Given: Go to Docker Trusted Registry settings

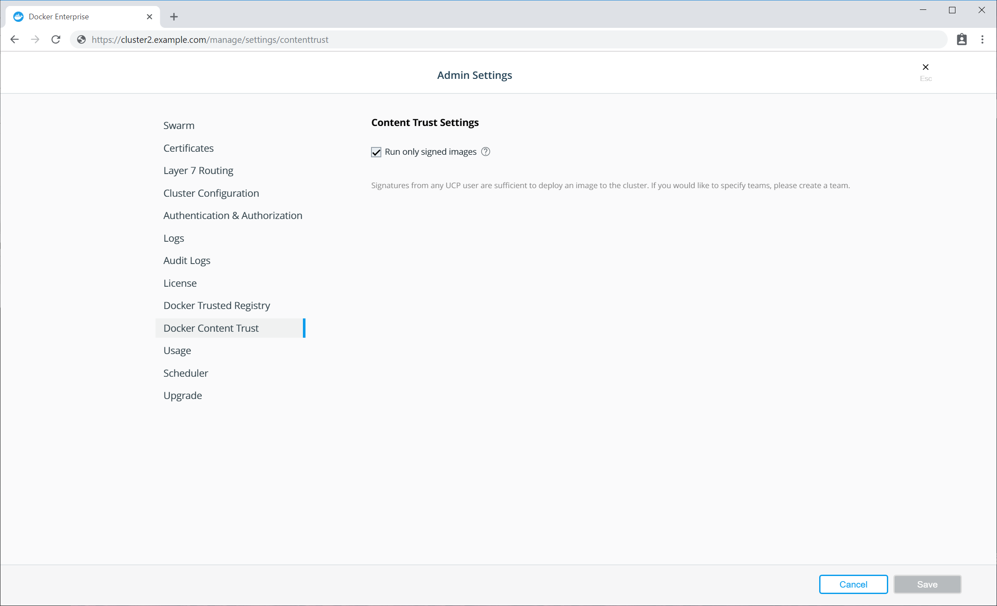Looking at the screenshot, I should click(216, 306).
